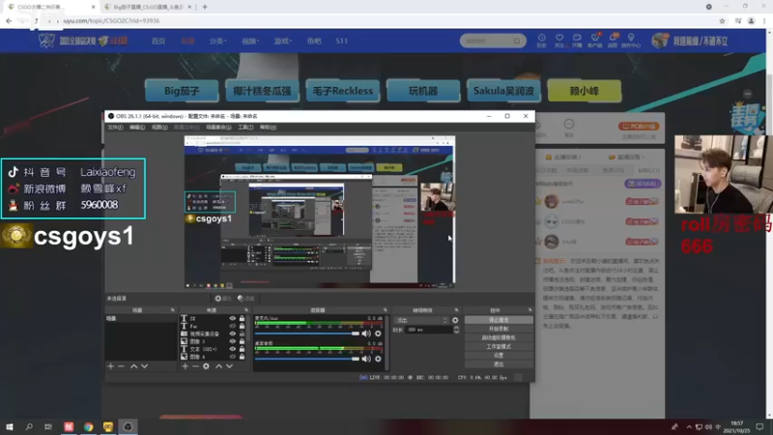Open OBS Tools menu
The image size is (773, 435).
pyautogui.click(x=245, y=128)
